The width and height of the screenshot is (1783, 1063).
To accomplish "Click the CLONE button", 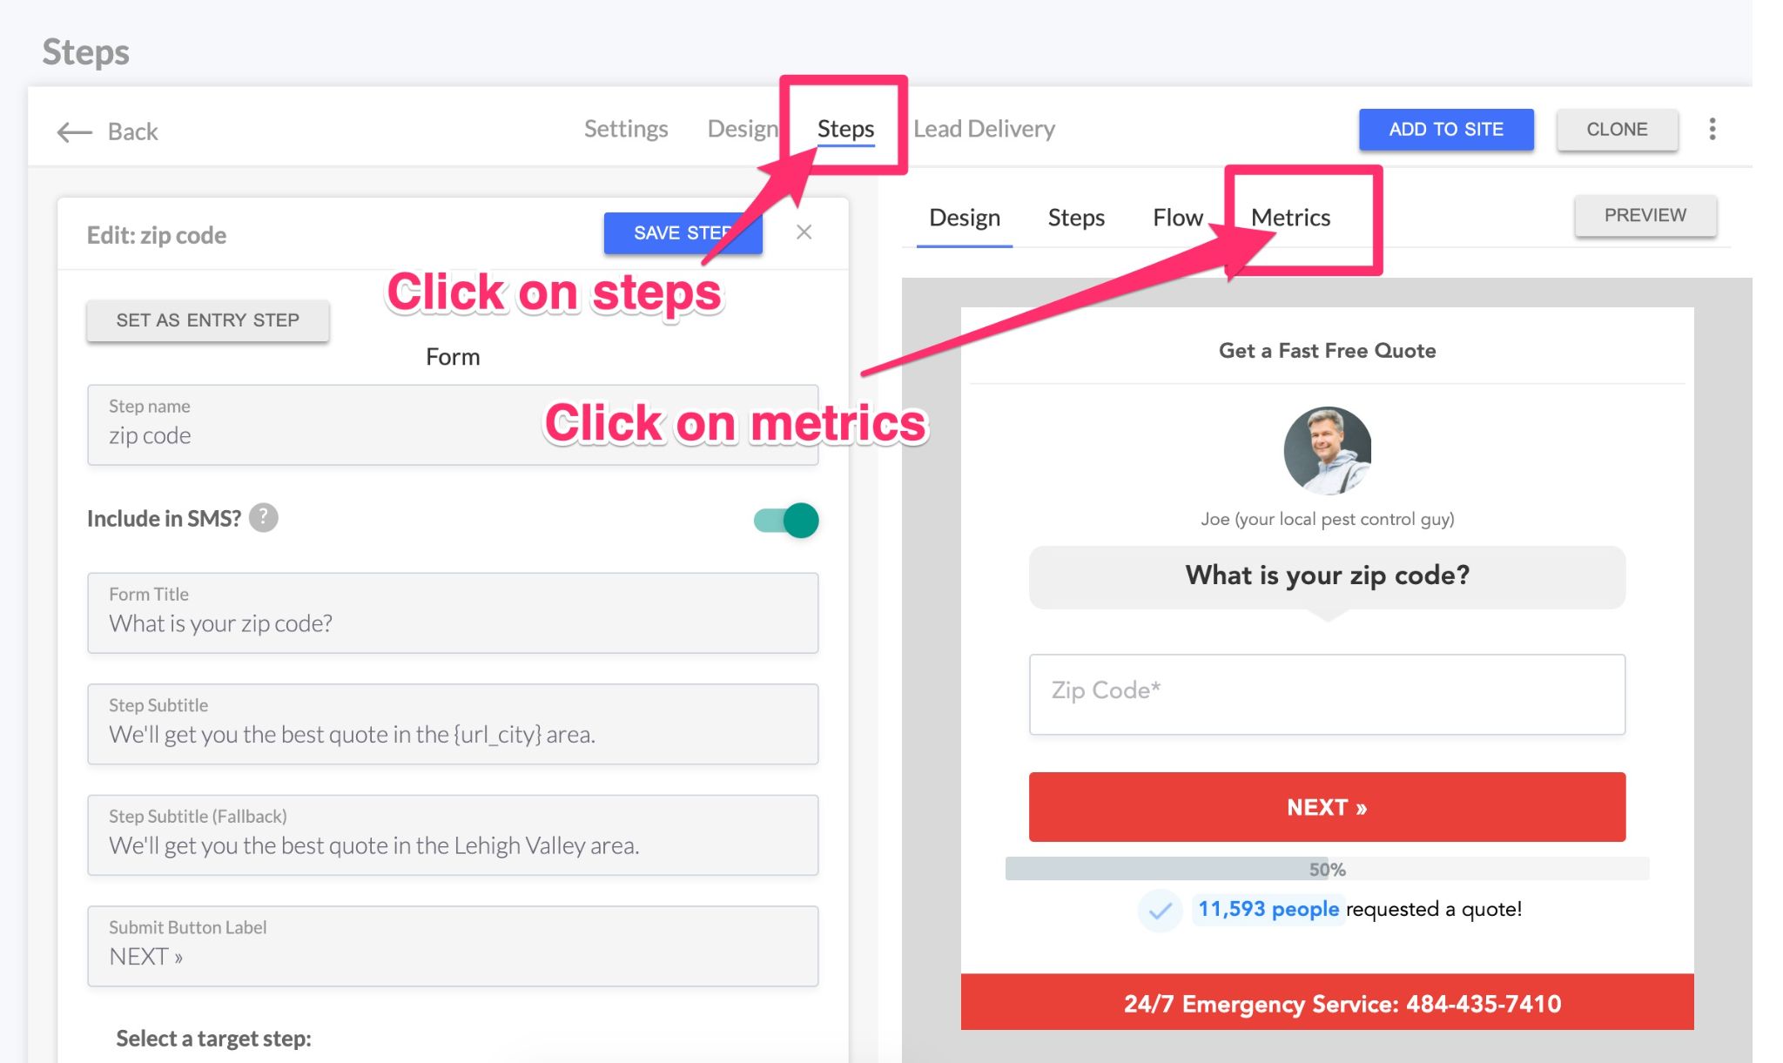I will tap(1618, 128).
